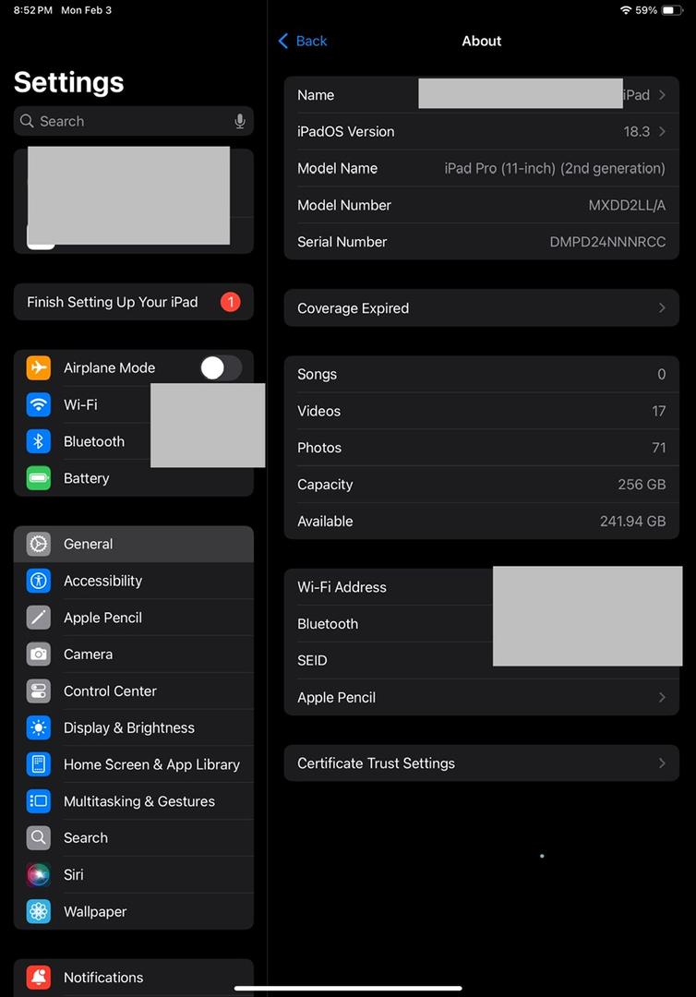Image resolution: width=696 pixels, height=997 pixels.
Task: Select General in the settings sidebar
Action: tap(134, 544)
